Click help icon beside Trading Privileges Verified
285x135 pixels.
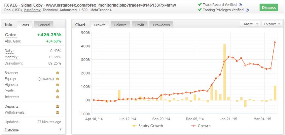[247, 10]
